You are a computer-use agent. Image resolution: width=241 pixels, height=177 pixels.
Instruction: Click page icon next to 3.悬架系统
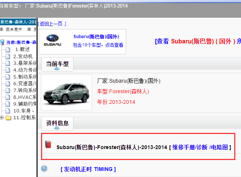pyautogui.click(x=8, y=63)
